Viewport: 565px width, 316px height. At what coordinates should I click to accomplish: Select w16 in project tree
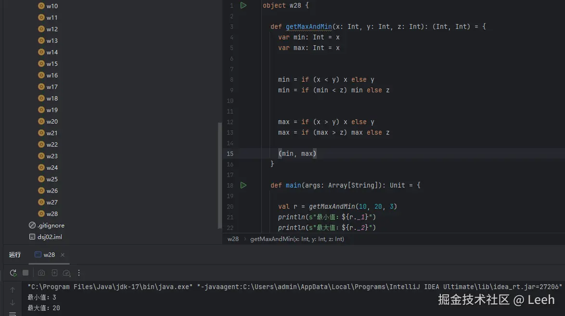[52, 76]
